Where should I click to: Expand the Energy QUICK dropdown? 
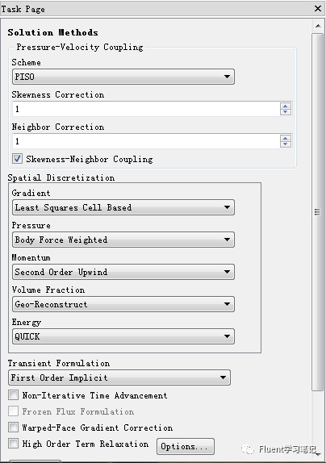point(123,336)
